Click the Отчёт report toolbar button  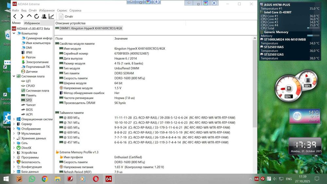(66, 16)
